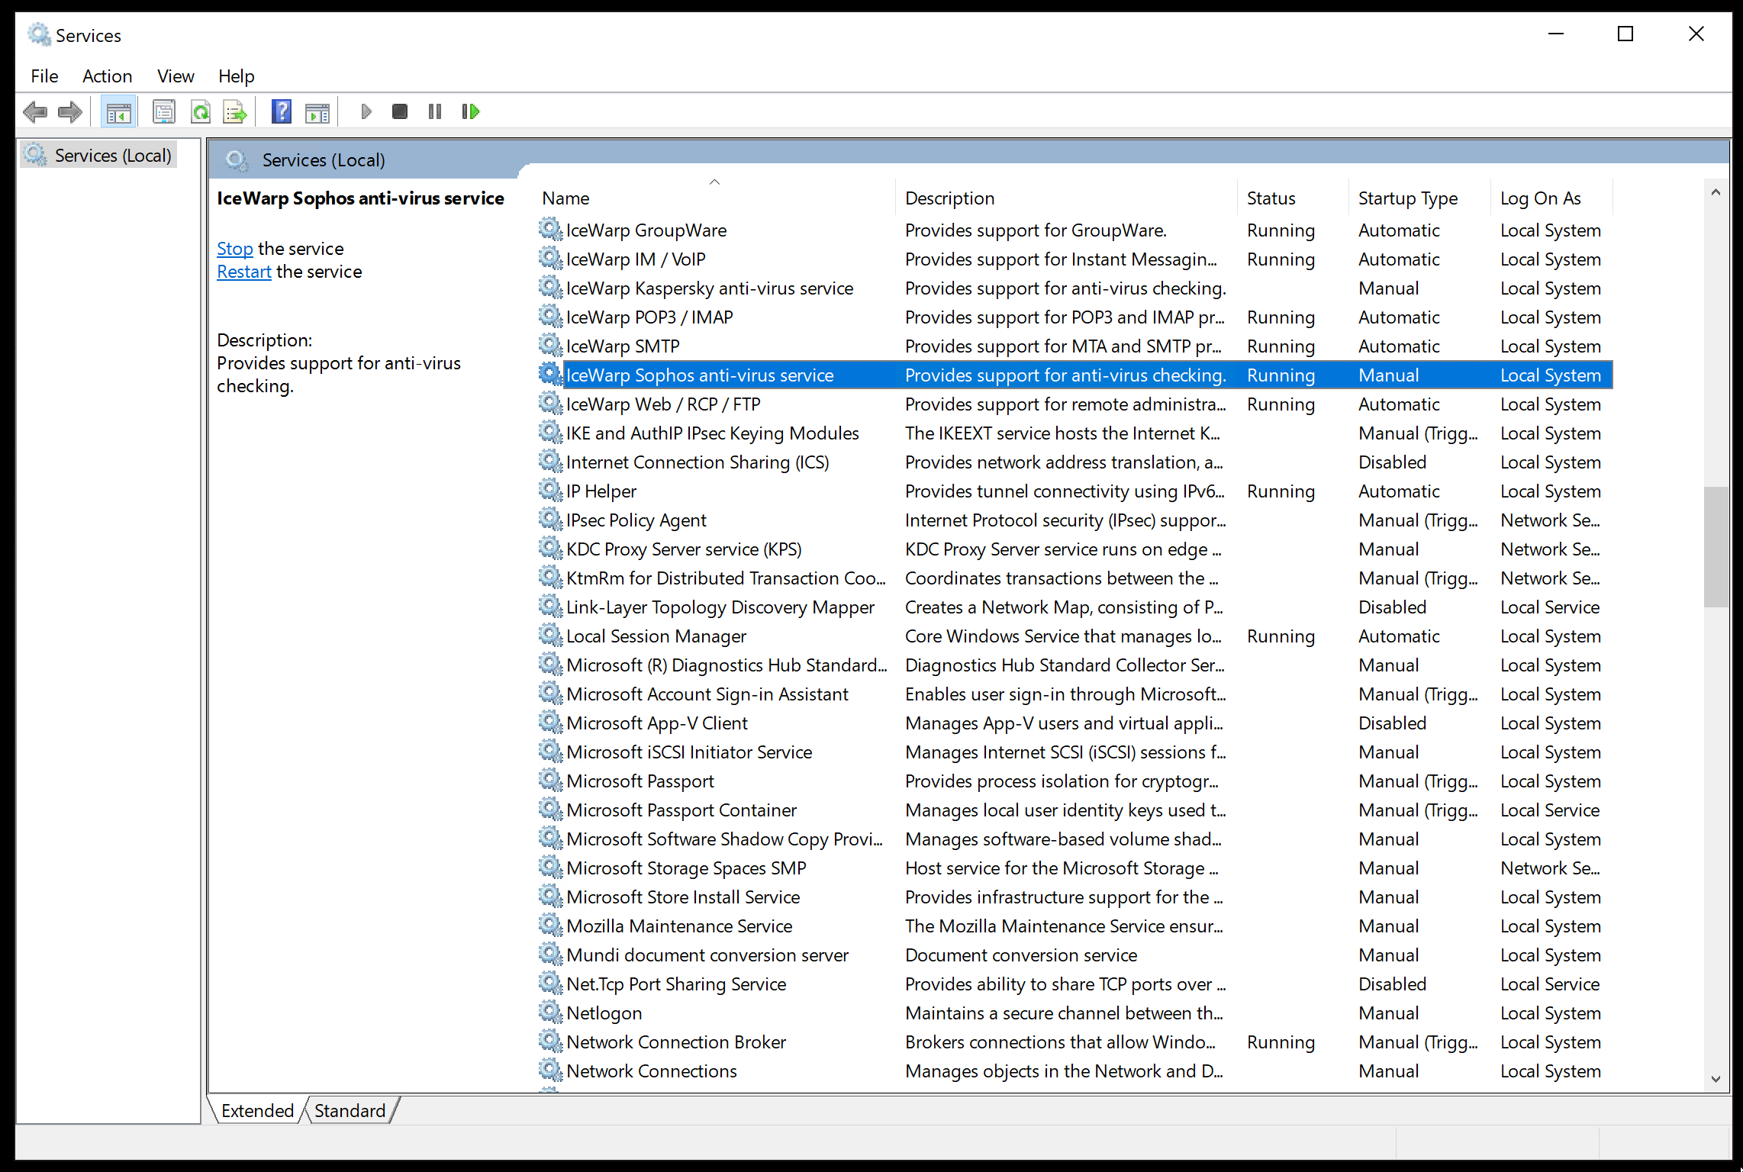Click the Restart Service icon
Screen dimensions: 1743x1172
471,112
